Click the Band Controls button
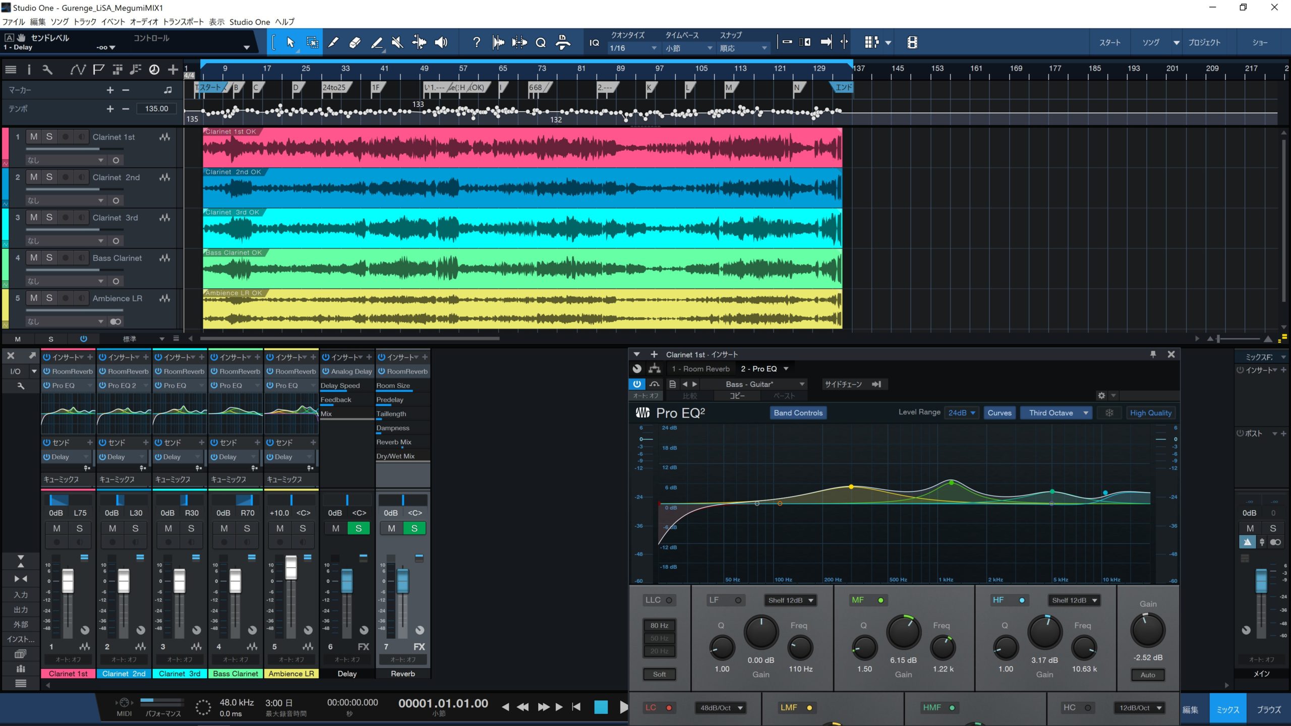Image resolution: width=1291 pixels, height=726 pixels. tap(798, 413)
